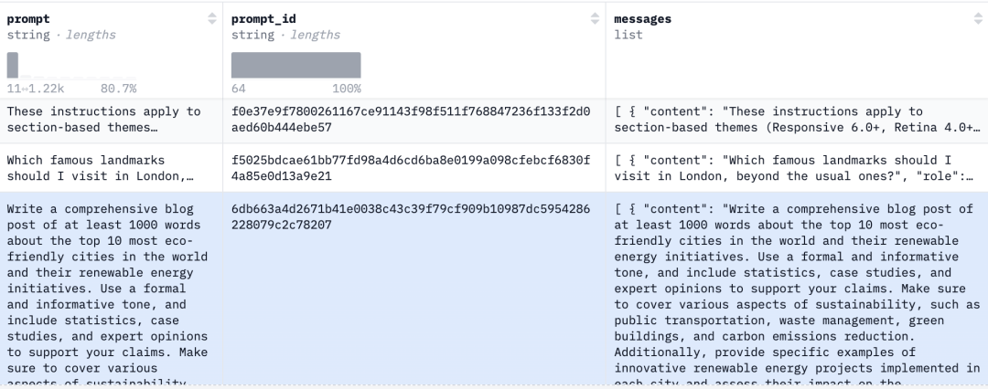Open messages cell for section-based themes row
988x389 pixels.
tap(797, 120)
